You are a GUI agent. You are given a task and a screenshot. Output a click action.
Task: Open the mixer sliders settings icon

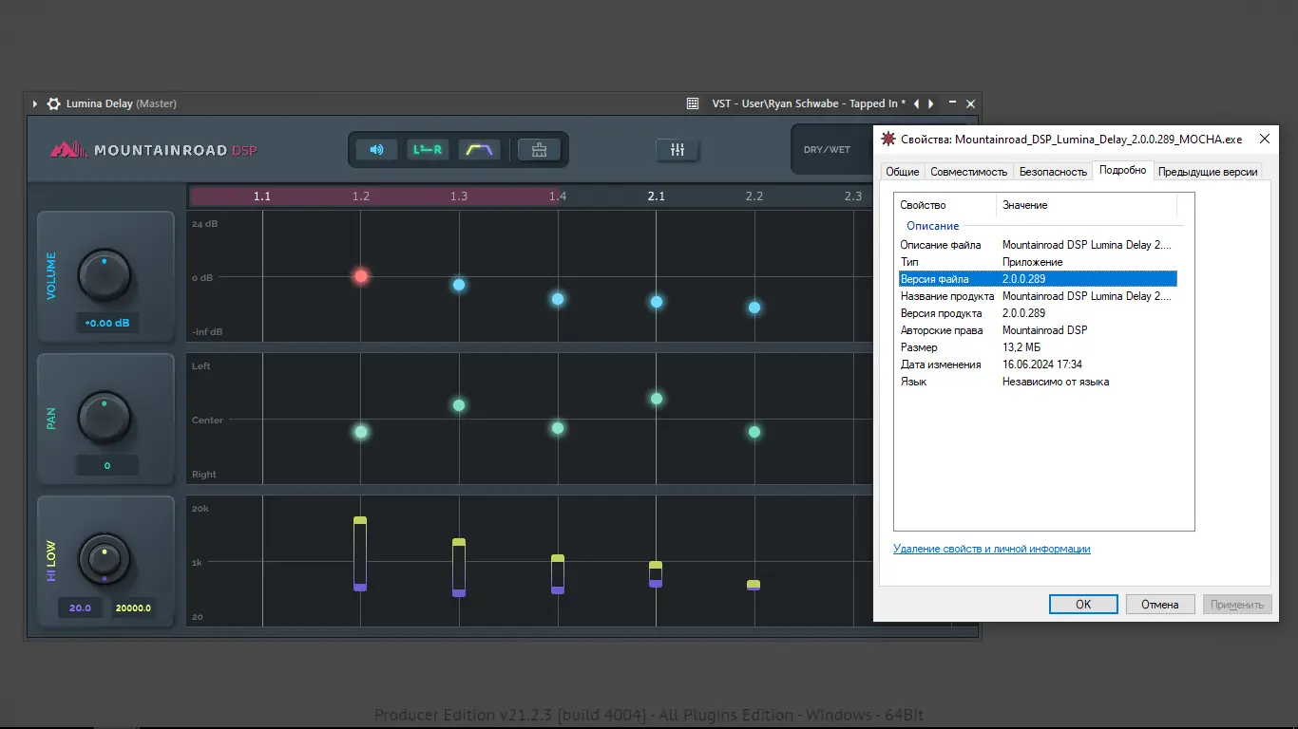click(x=677, y=149)
